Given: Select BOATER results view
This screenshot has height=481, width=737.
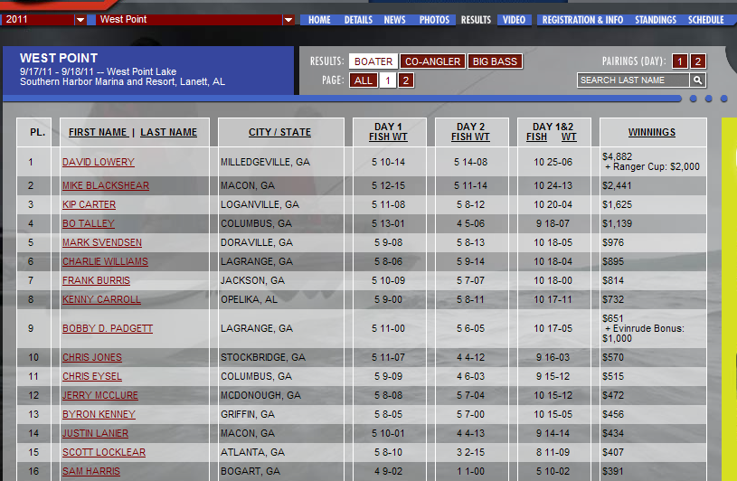Looking at the screenshot, I should [x=373, y=61].
